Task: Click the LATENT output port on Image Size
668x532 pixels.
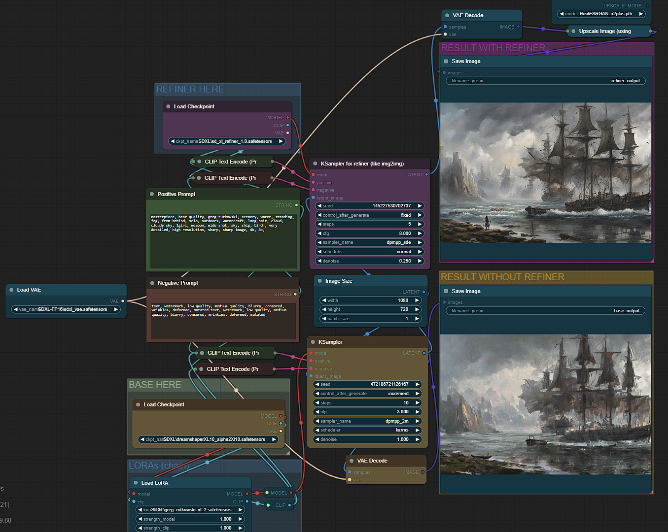Action: [x=423, y=292]
